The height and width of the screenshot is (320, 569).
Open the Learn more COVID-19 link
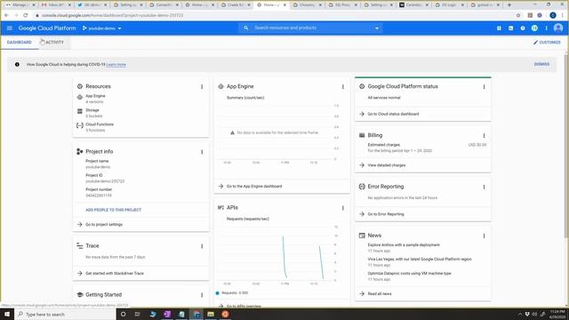pyautogui.click(x=116, y=65)
